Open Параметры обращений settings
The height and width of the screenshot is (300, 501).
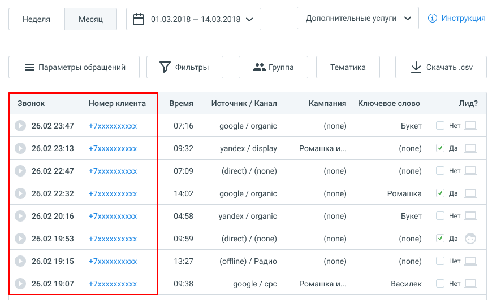[x=74, y=67]
